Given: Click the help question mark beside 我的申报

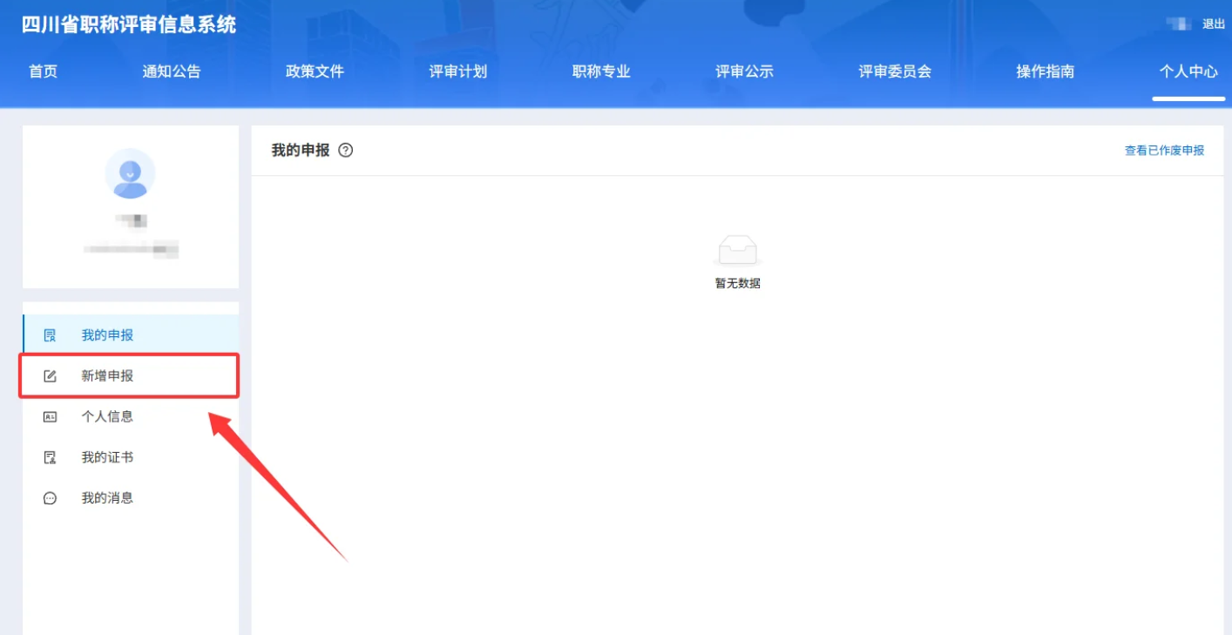Looking at the screenshot, I should coord(346,150).
